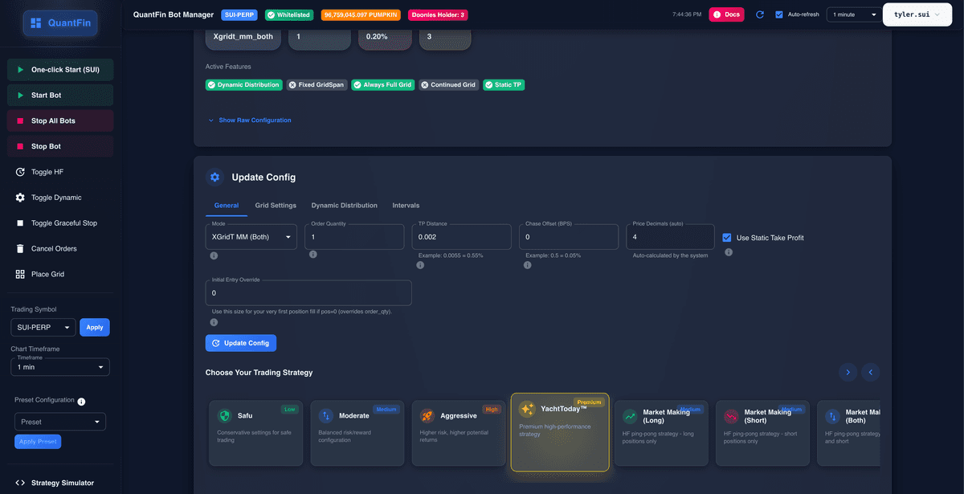Click info icon under Use Static Take Profit

pyautogui.click(x=729, y=252)
